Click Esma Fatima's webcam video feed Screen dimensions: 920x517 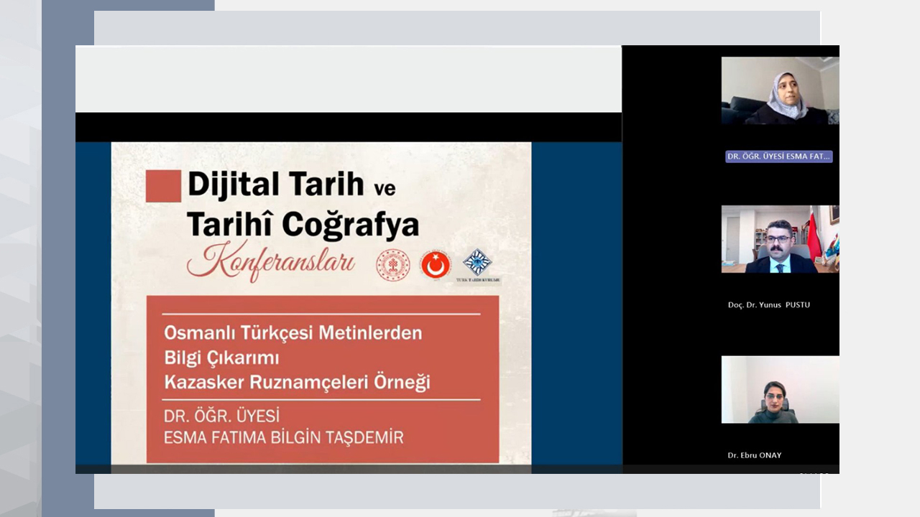point(780,90)
